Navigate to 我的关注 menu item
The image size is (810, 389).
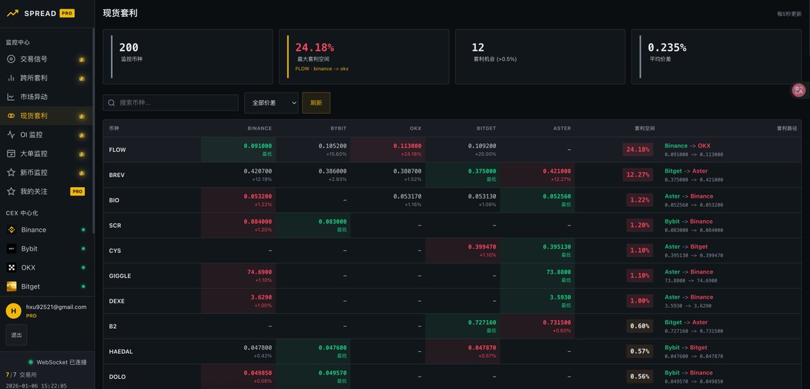click(47, 191)
